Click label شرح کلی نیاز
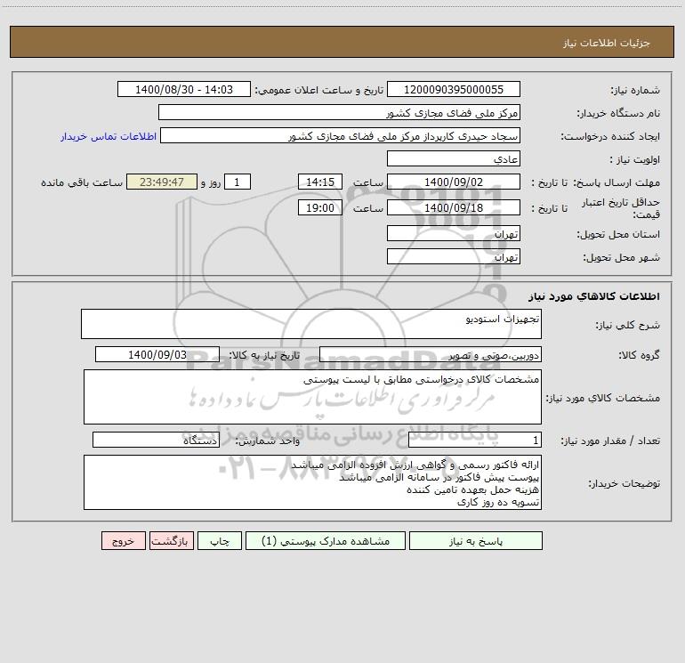 click(x=628, y=325)
